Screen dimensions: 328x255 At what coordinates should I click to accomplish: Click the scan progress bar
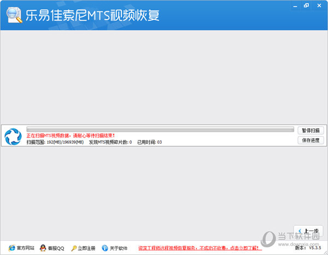(x=160, y=129)
